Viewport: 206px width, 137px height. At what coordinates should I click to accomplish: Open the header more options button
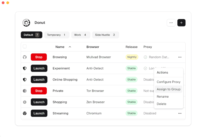pos(171,23)
